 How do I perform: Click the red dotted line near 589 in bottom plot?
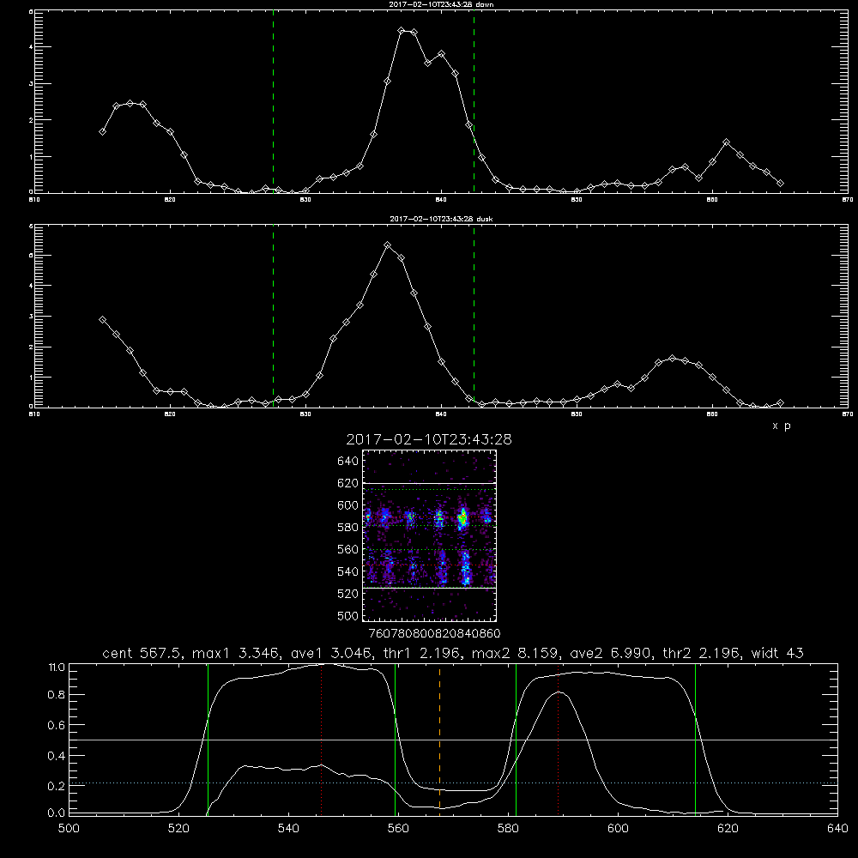tap(559, 739)
